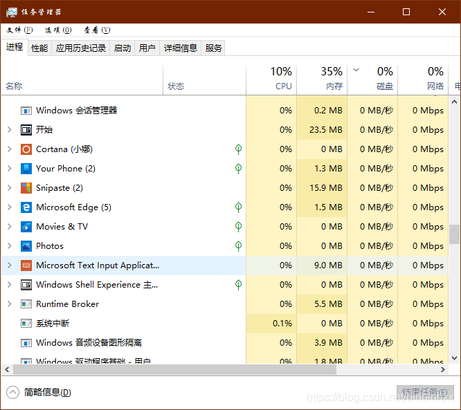Open the 文件(F) menu

coord(19,30)
